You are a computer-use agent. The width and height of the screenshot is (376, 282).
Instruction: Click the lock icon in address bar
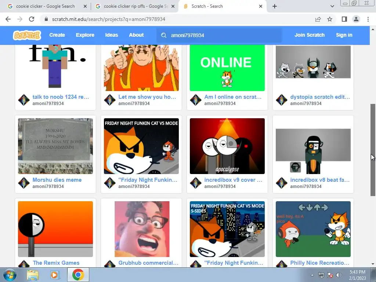coord(46,19)
